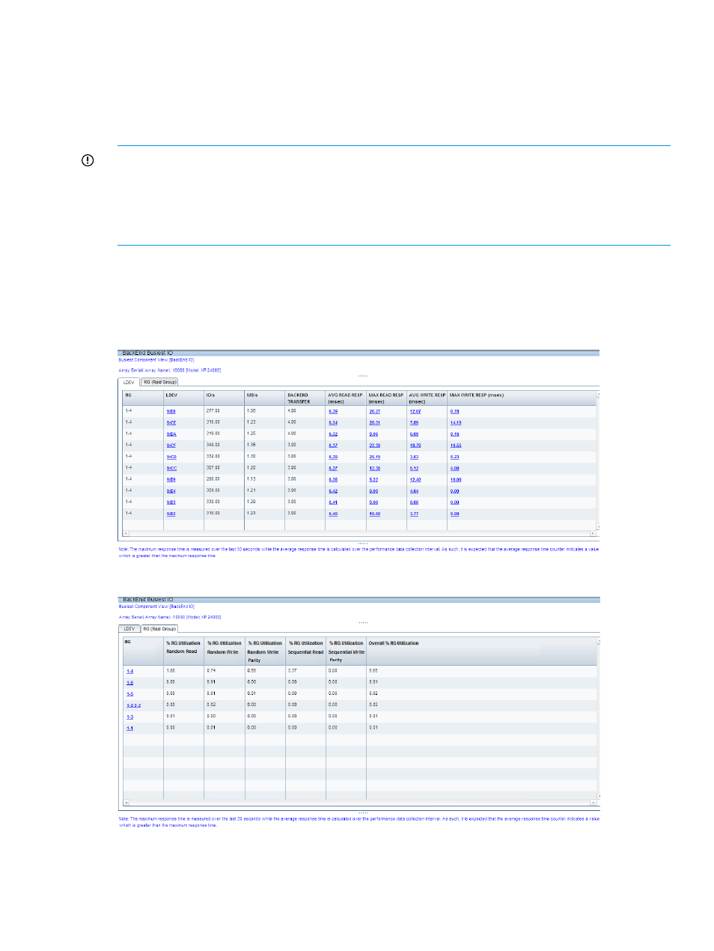The image size is (714, 951).
Task: Click max read response value 12.38
Action: (374, 469)
